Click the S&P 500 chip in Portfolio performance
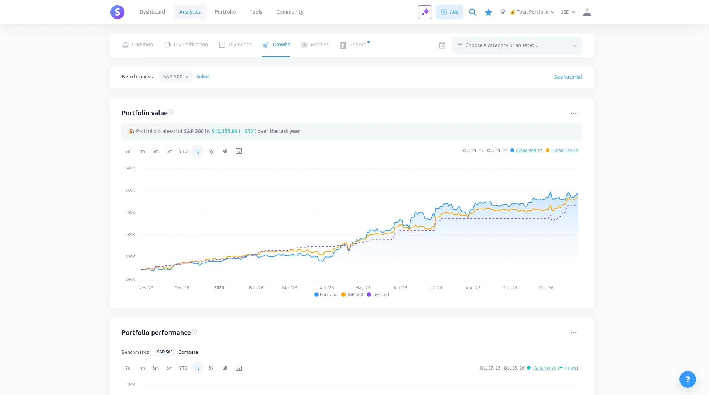Screen dimensions: 709x395 tap(165, 352)
